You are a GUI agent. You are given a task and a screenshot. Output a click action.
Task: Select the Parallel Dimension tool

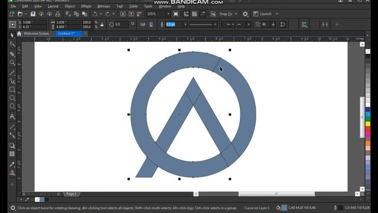point(12,127)
